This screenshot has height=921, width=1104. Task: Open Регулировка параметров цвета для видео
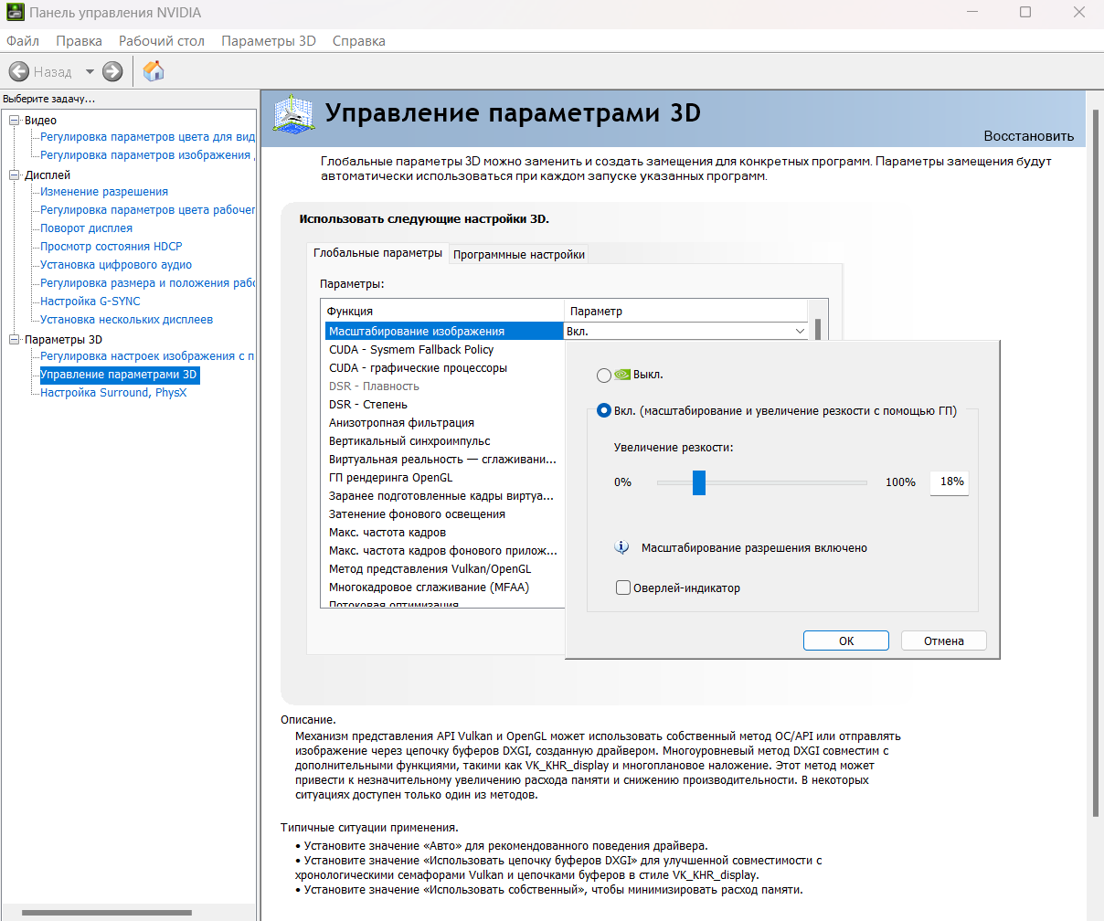coord(147,137)
